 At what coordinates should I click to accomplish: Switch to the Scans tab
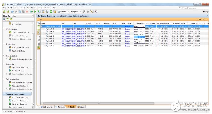click(81, 107)
